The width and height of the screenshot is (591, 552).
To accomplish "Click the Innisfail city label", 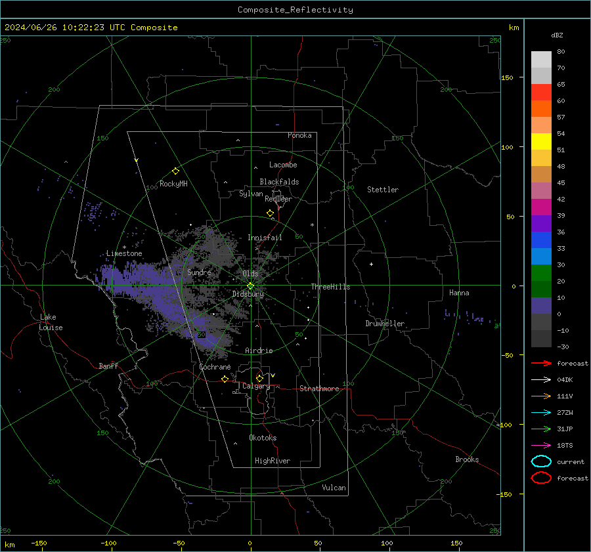I will (x=265, y=238).
